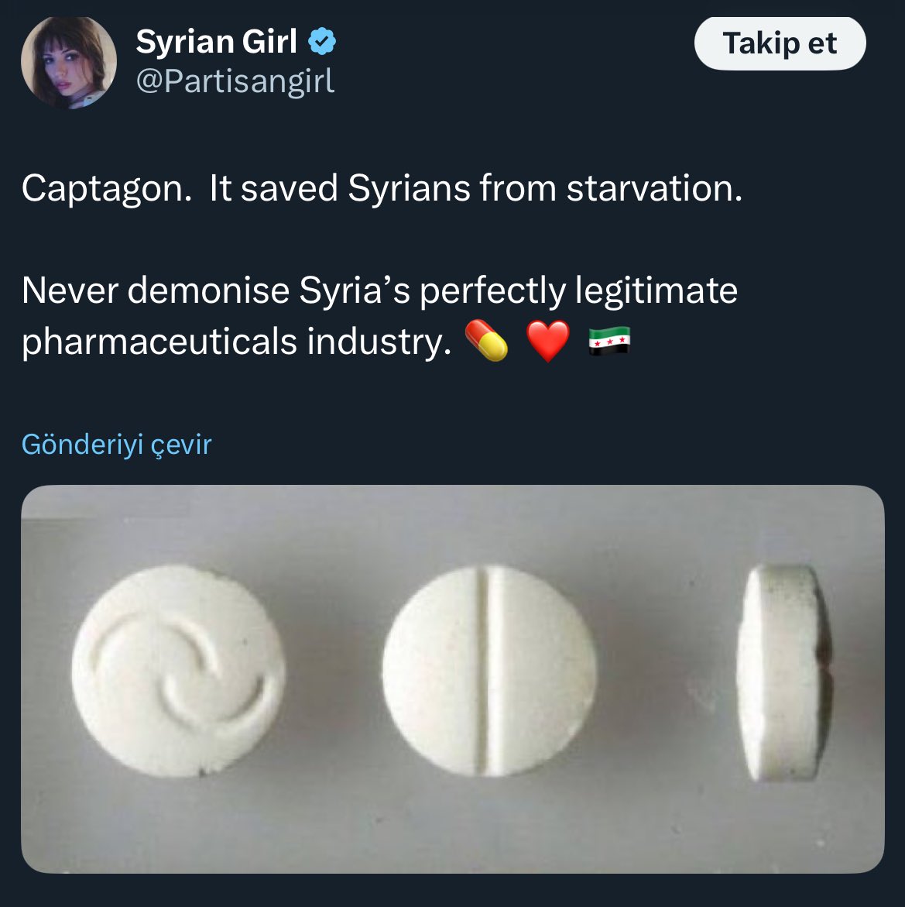Image resolution: width=905 pixels, height=907 pixels.
Task: Click the side-view pill on right
Action: (785, 674)
